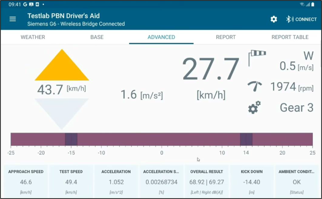The height and width of the screenshot is (199, 322).
Task: Click the gears icon beside Gear 3
Action: click(254, 107)
